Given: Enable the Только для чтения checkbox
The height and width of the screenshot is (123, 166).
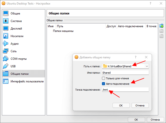Looking at the screenshot, I should pyautogui.click(x=103, y=78).
